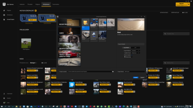
Task: Add a new engine version with plus icon
Action: coord(36,11)
